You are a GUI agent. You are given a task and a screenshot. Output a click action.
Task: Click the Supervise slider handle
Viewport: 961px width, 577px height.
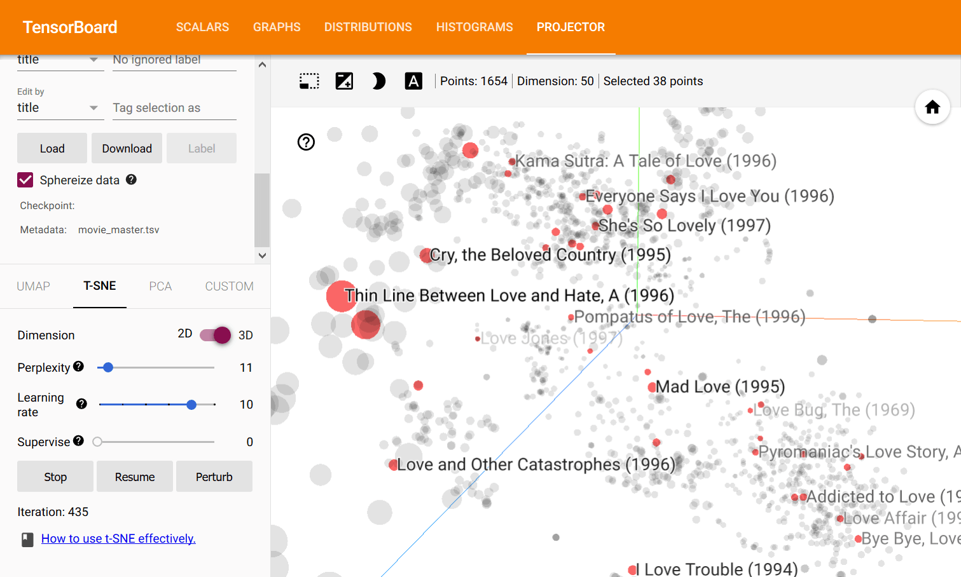(97, 442)
